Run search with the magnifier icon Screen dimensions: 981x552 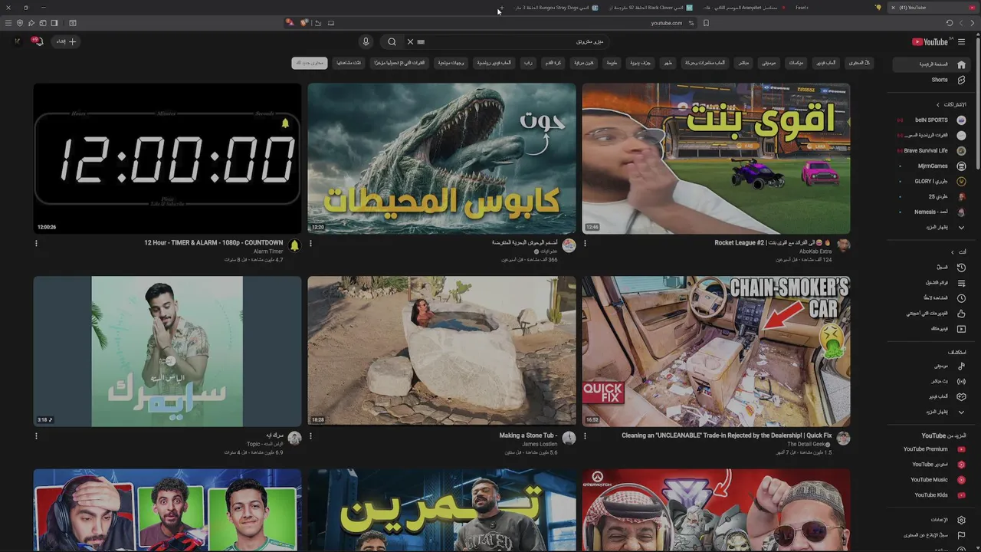coord(392,42)
